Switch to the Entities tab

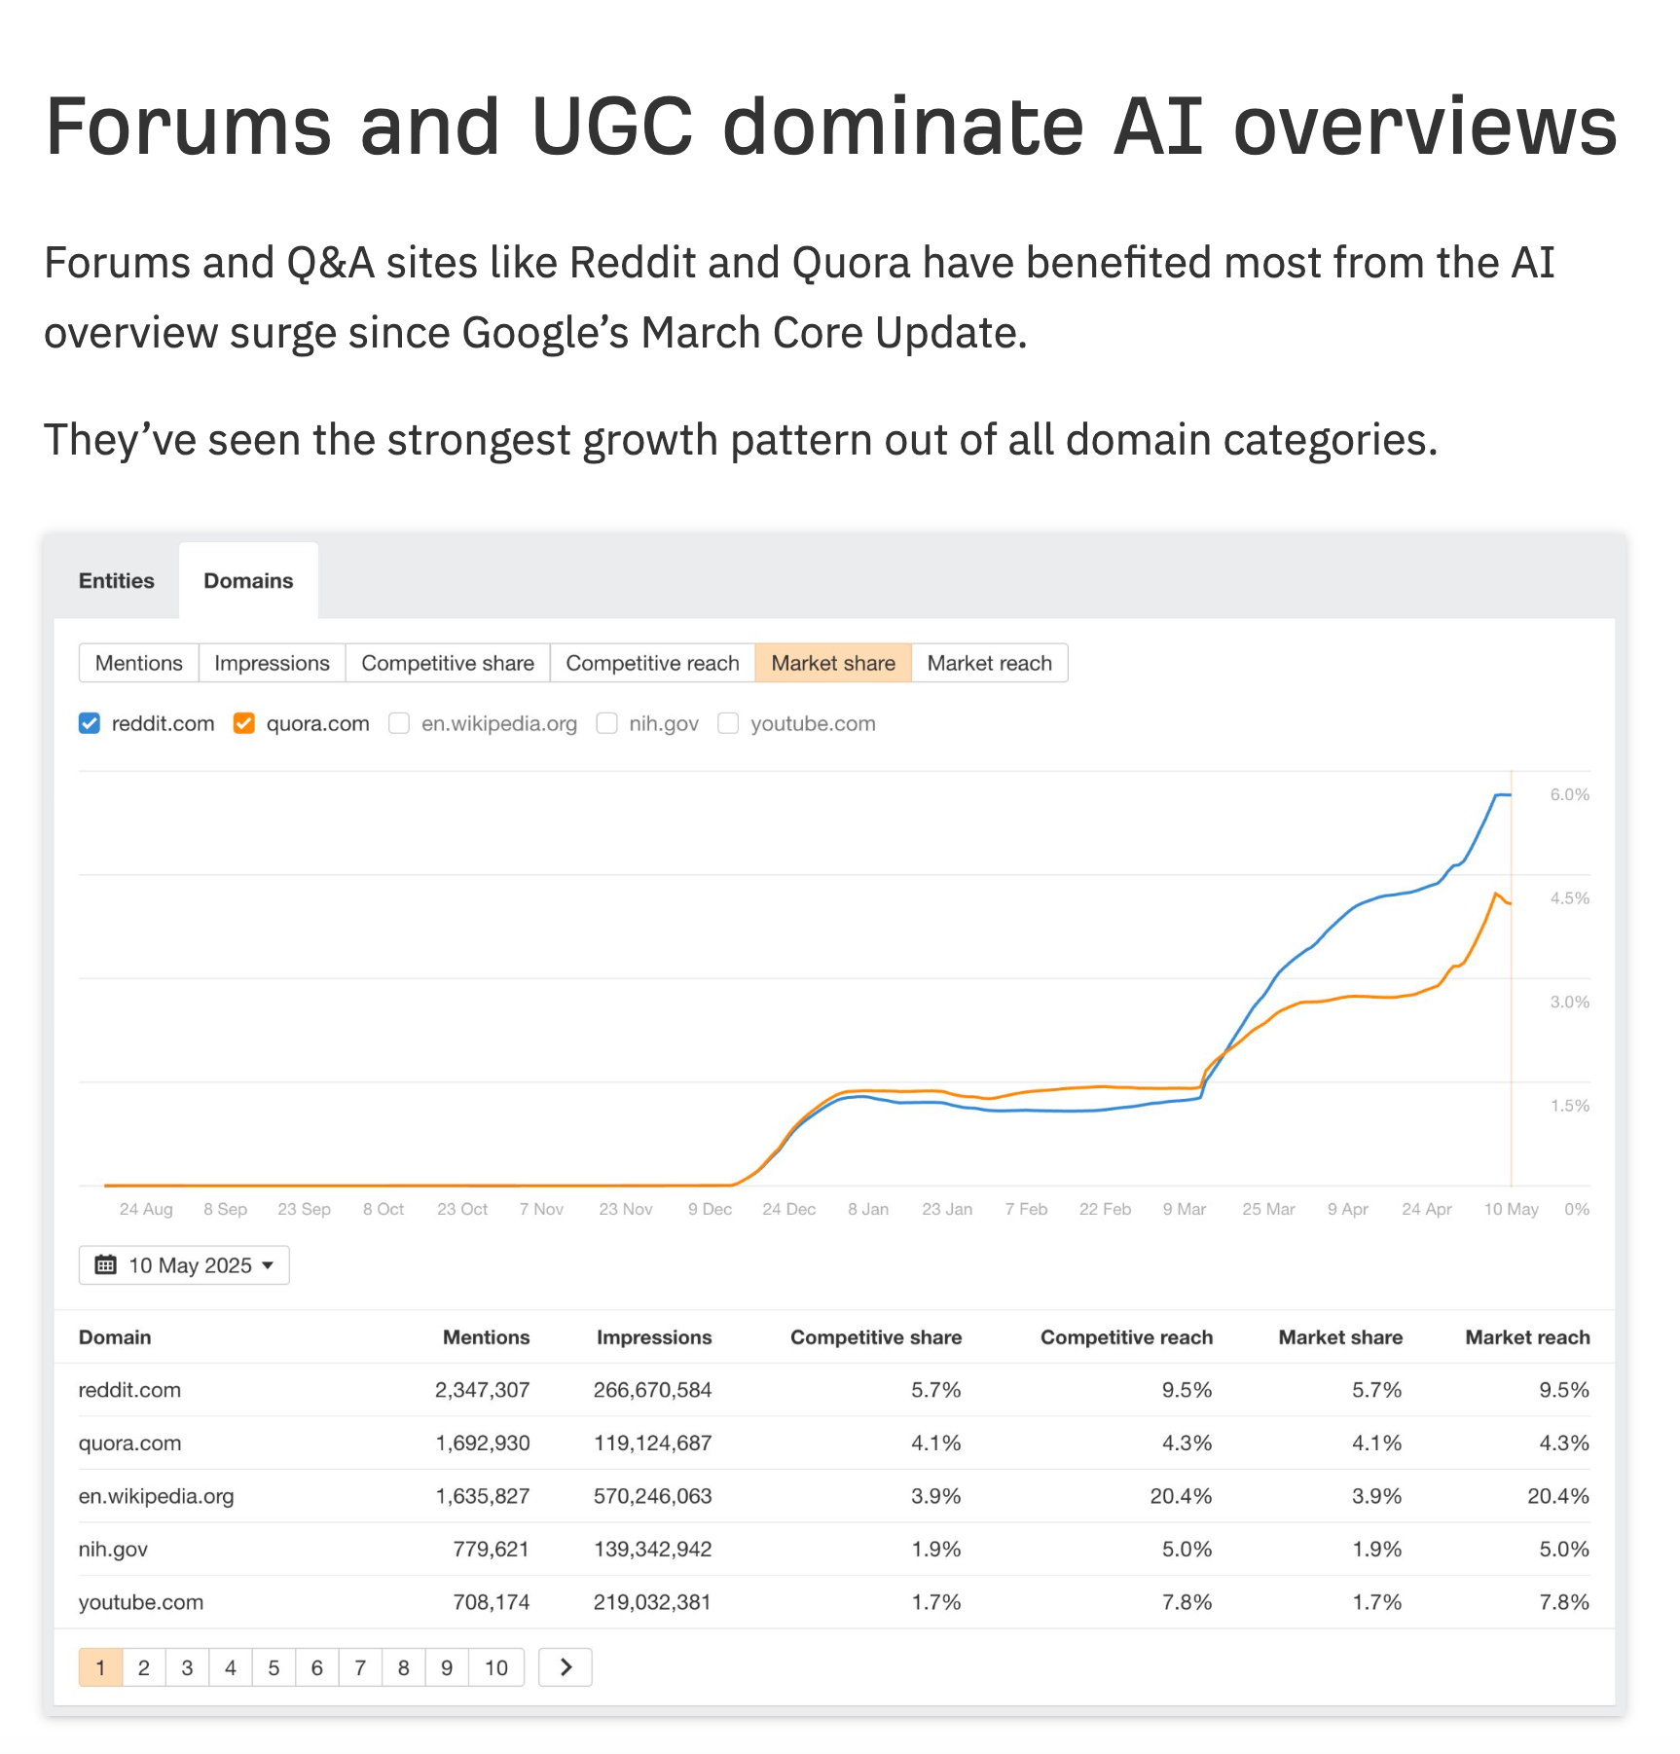117,581
